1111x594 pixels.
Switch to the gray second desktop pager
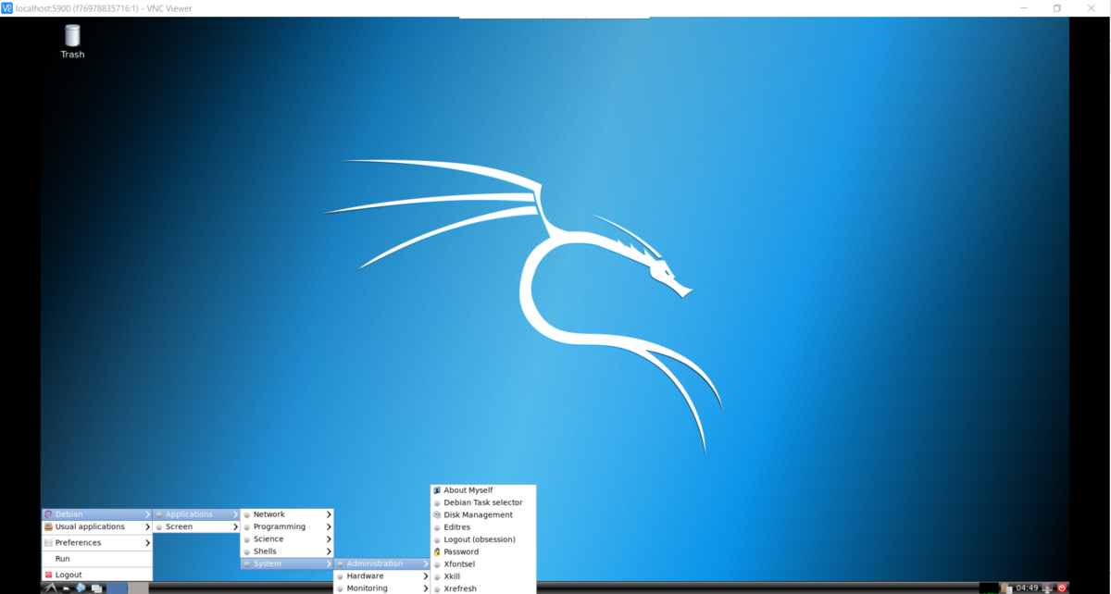tap(138, 588)
